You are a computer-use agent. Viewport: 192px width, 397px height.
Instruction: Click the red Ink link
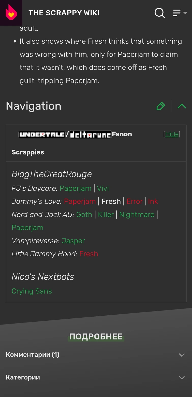(x=153, y=201)
